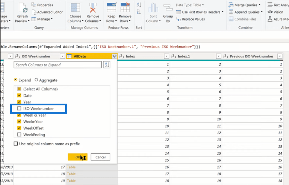Click the Split Column icon

153,8
